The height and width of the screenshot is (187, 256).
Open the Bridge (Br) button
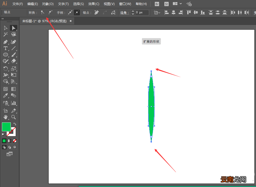point(157,4)
